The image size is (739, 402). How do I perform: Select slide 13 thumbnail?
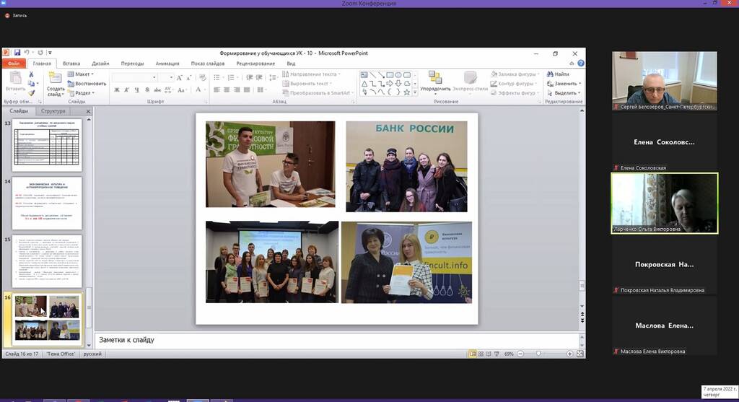(x=47, y=144)
